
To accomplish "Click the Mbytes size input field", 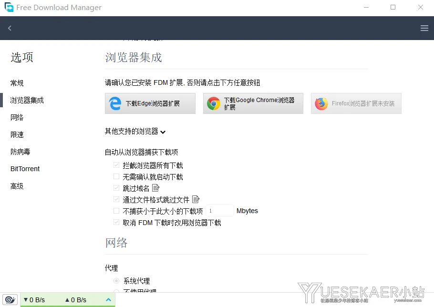I will click(x=220, y=211).
